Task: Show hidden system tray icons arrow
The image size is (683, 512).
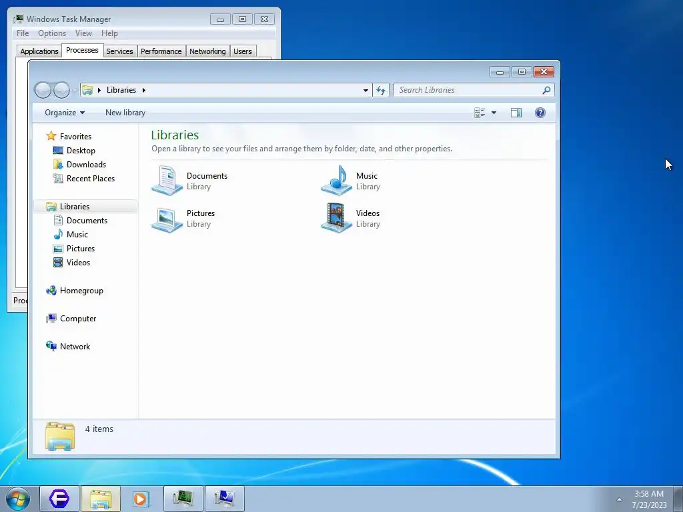Action: tap(619, 499)
